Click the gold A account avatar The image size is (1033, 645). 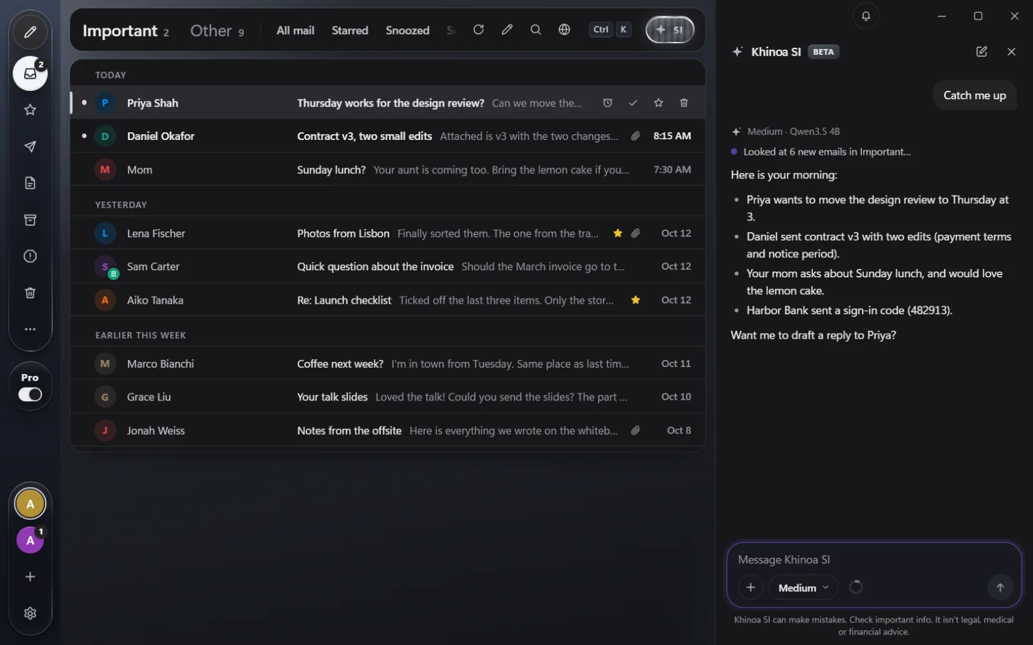30,504
